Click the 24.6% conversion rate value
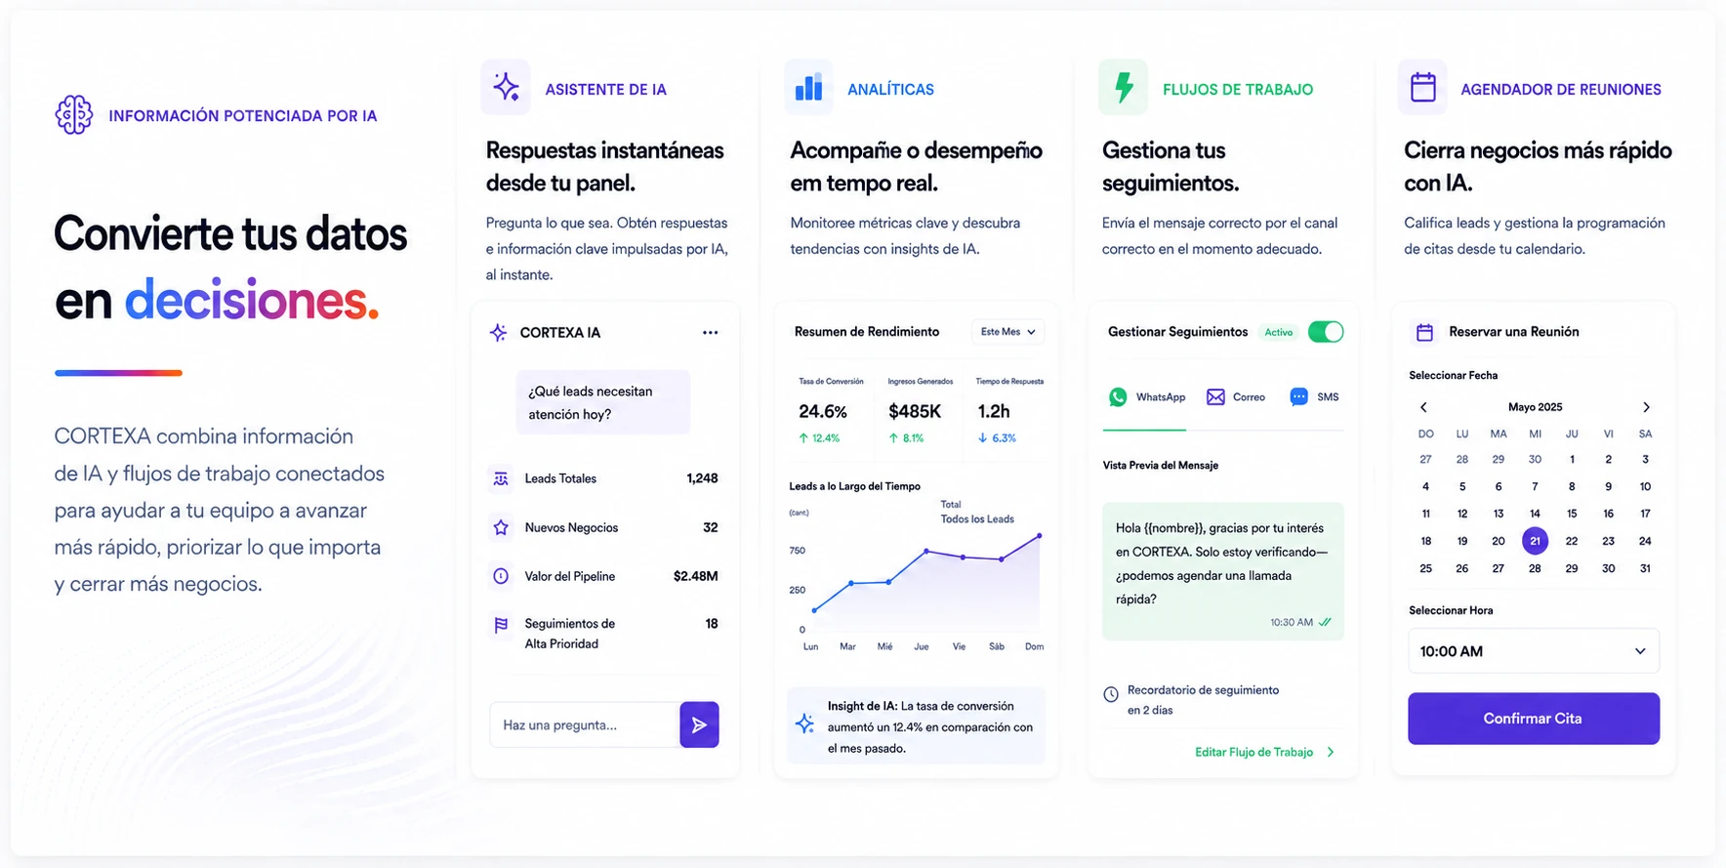Image resolution: width=1726 pixels, height=868 pixels. (x=823, y=411)
